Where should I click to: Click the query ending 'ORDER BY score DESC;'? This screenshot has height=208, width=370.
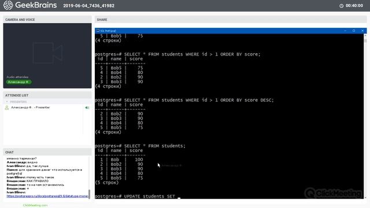184,100
